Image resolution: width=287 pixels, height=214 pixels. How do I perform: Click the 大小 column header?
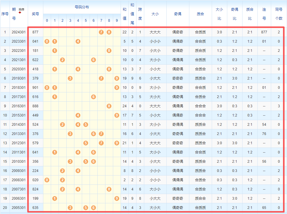coord(155,14)
